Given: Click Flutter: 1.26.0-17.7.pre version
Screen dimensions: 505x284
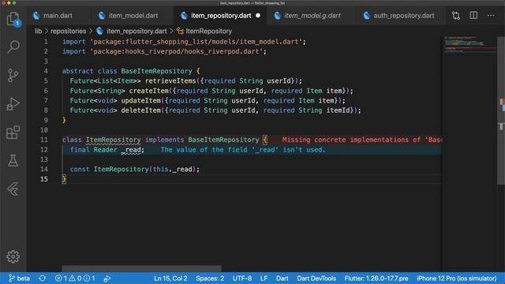Looking at the screenshot, I should pos(376,278).
